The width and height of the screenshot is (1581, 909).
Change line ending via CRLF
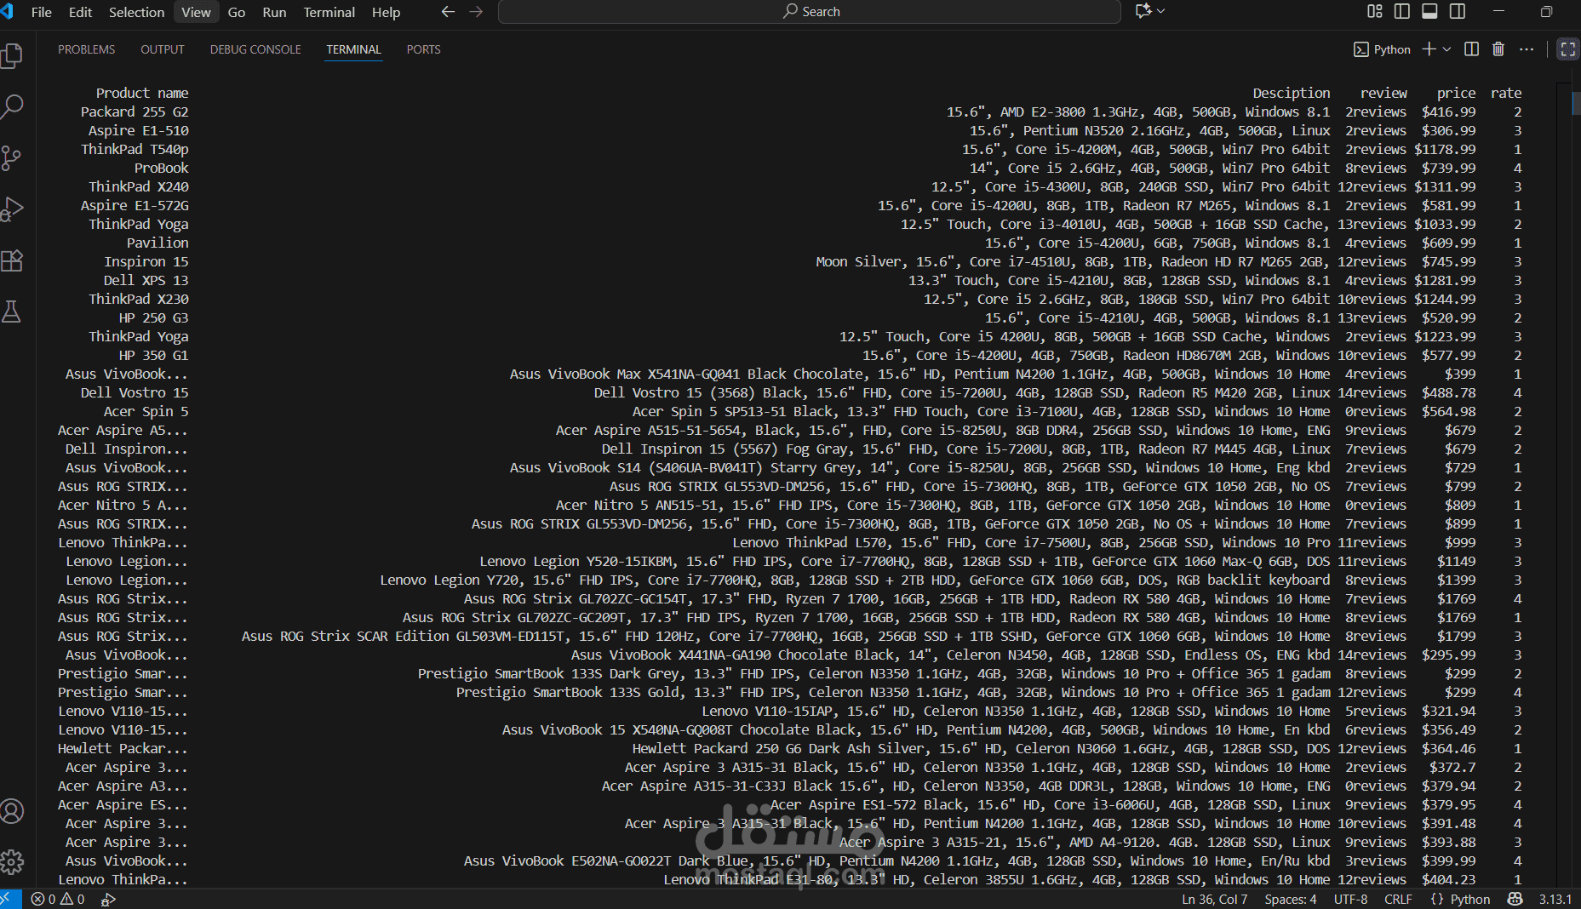(x=1398, y=899)
